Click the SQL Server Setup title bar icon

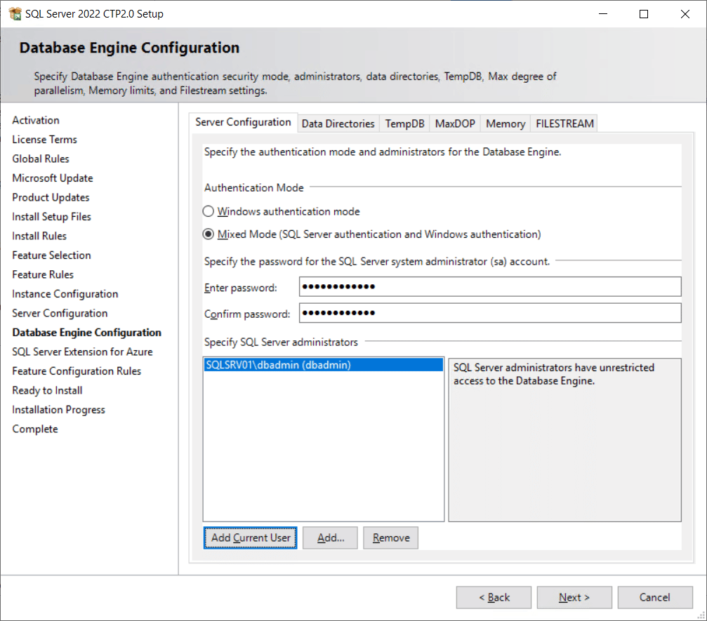coord(15,14)
